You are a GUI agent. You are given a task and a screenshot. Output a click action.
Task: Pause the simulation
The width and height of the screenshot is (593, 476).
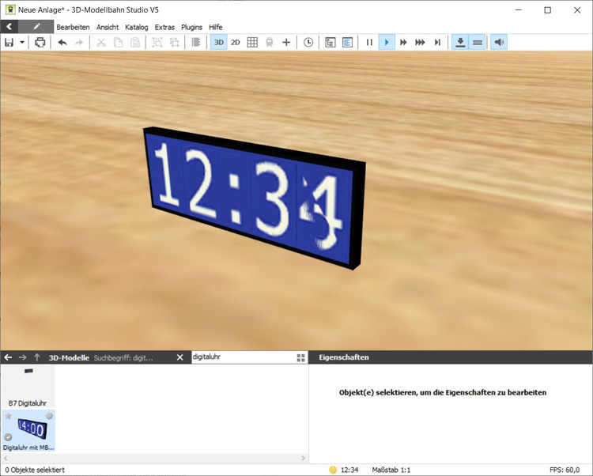(x=369, y=43)
